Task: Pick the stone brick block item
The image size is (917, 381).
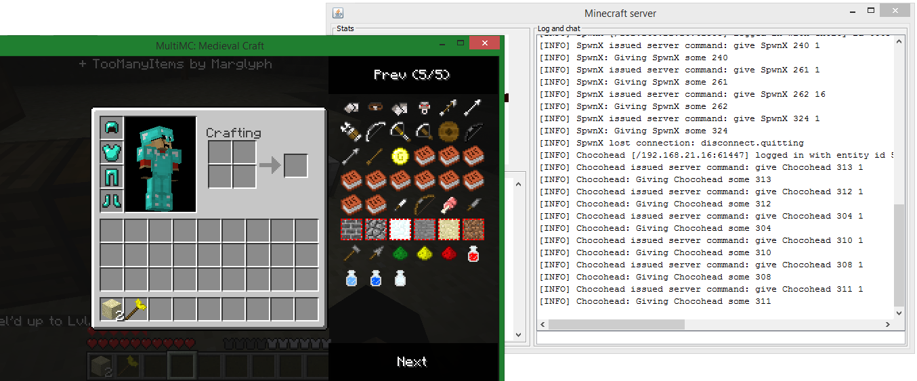Action: [x=351, y=229]
